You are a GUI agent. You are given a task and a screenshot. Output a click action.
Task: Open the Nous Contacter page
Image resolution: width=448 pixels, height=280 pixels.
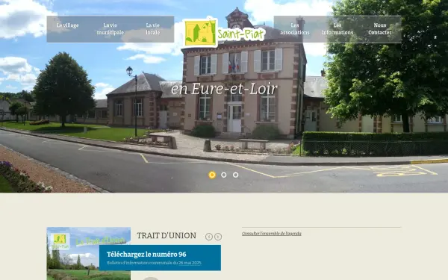[380, 29]
